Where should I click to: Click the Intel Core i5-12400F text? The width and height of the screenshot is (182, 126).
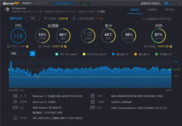[x=44, y=102]
